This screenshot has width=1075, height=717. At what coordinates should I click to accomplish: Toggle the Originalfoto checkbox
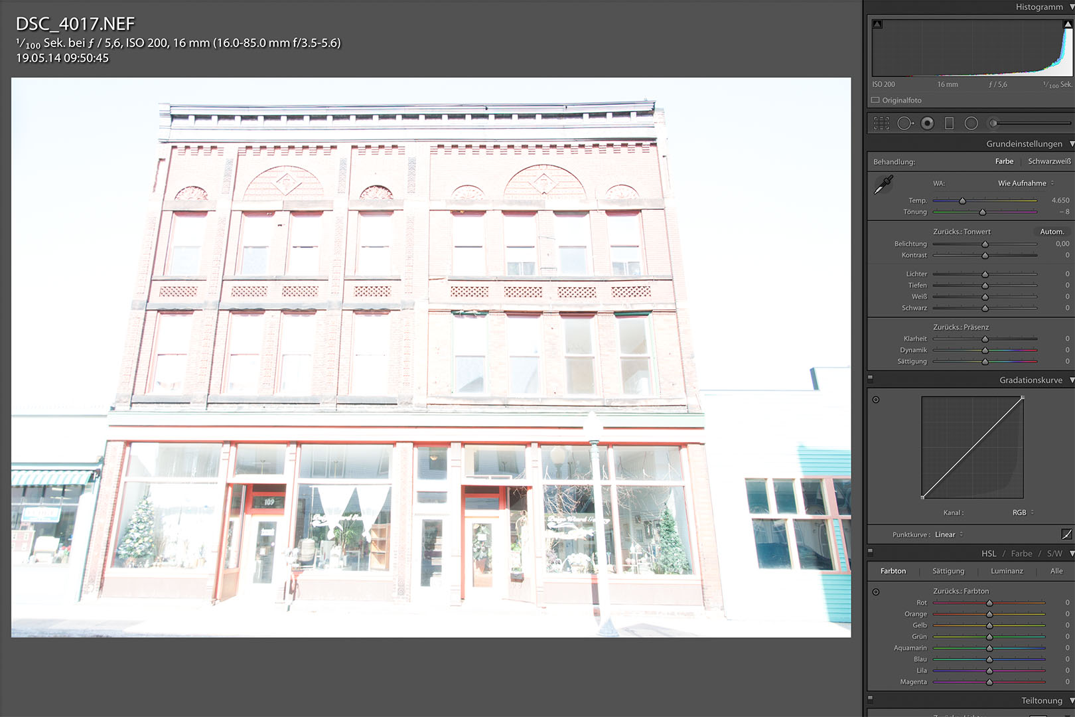875,100
